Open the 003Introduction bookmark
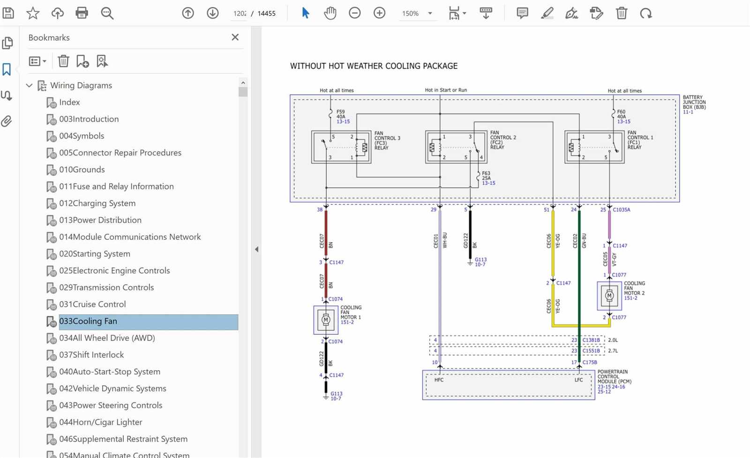This screenshot has height=458, width=750. pyautogui.click(x=89, y=119)
